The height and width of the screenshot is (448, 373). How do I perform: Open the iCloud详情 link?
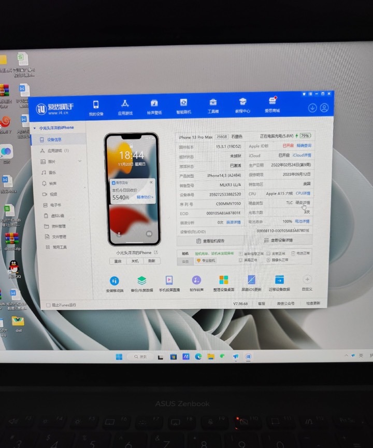[302, 155]
